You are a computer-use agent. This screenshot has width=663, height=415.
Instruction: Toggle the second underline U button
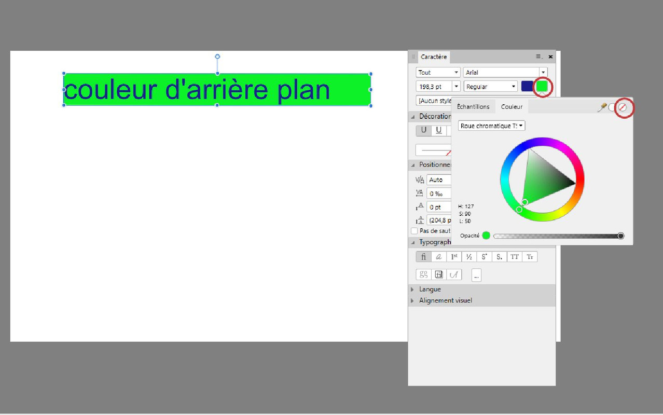click(439, 130)
